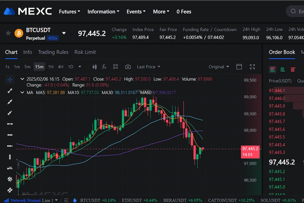Click the MEXC logo
The image size is (304, 203).
pos(28,11)
